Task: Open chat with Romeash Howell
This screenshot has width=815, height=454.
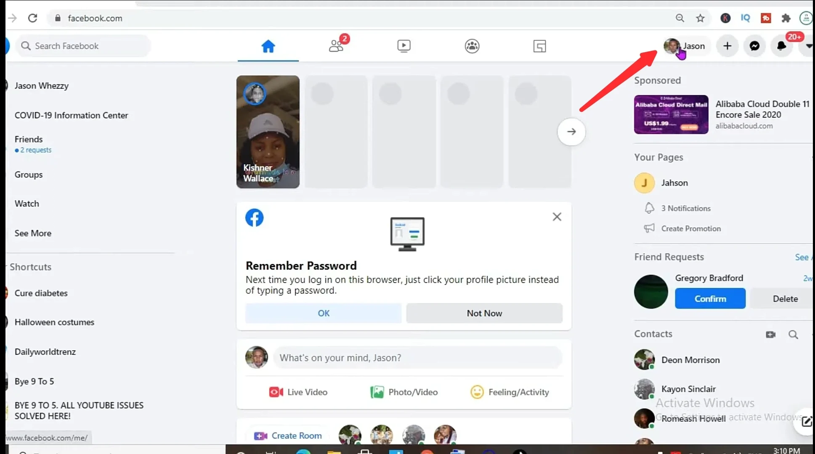Action: pyautogui.click(x=693, y=419)
